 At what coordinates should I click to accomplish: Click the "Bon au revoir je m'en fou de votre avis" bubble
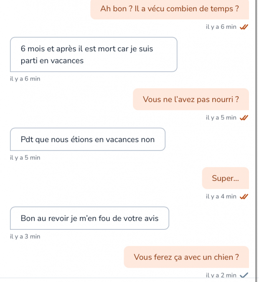[x=89, y=218]
